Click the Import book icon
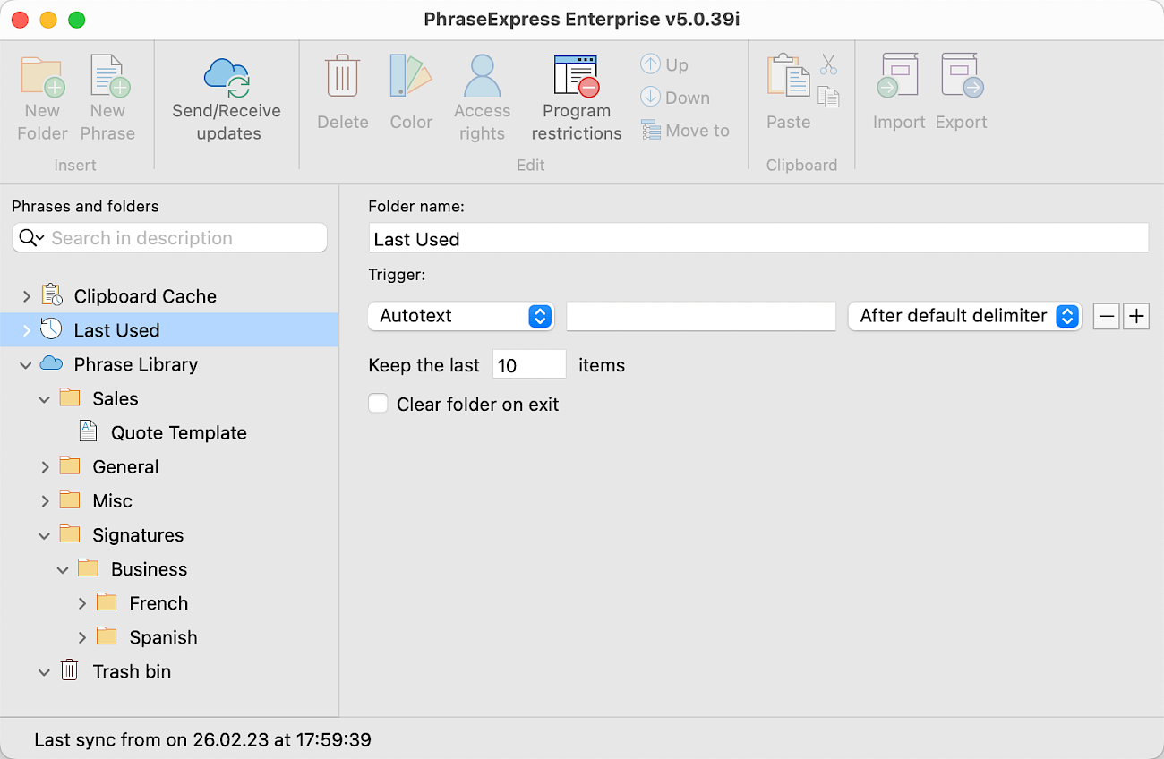The width and height of the screenshot is (1164, 759). [x=898, y=75]
